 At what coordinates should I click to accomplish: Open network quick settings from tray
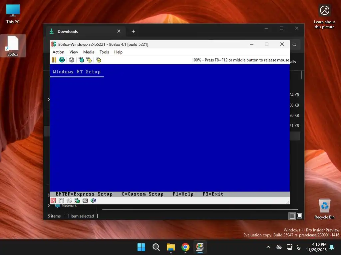289,247
